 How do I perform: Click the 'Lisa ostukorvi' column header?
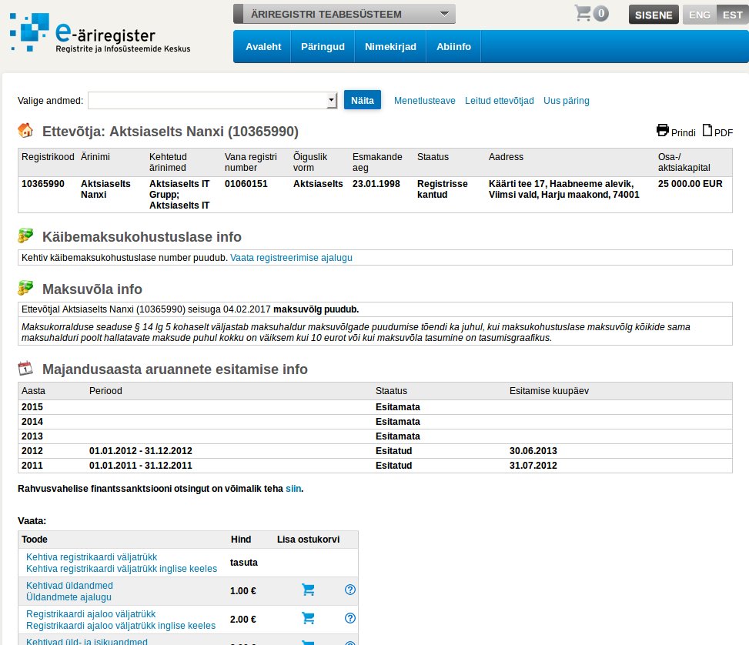308,540
